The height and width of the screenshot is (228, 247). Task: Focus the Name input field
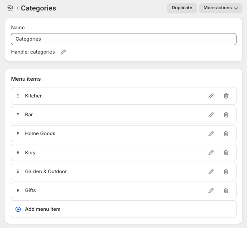click(123, 39)
